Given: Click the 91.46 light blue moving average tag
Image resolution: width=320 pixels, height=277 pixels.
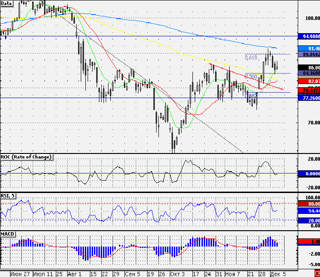Looking at the screenshot, I should 309,49.
